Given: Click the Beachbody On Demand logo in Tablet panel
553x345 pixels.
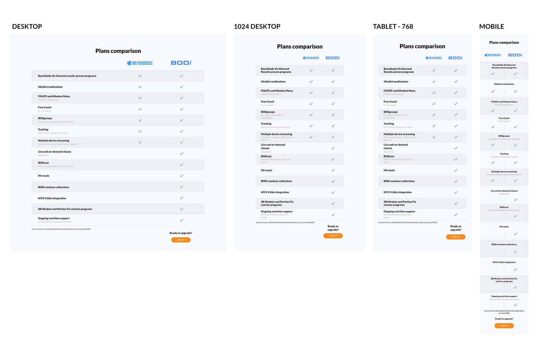Looking at the screenshot, I should pyautogui.click(x=434, y=58).
